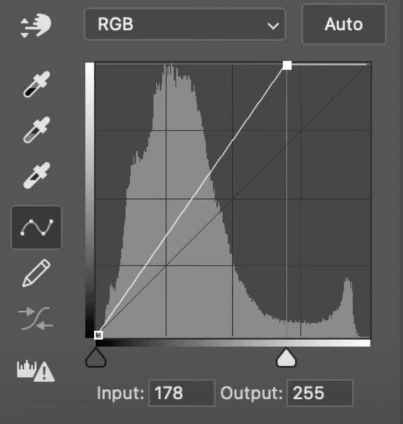The height and width of the screenshot is (424, 403).
Task: Click the vertical gradient bar beside the curve
Action: 90,200
